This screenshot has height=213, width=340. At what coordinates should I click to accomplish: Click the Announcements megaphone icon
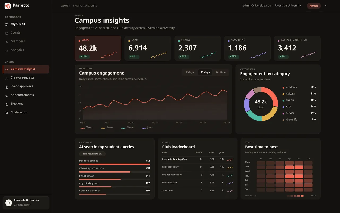7,95
